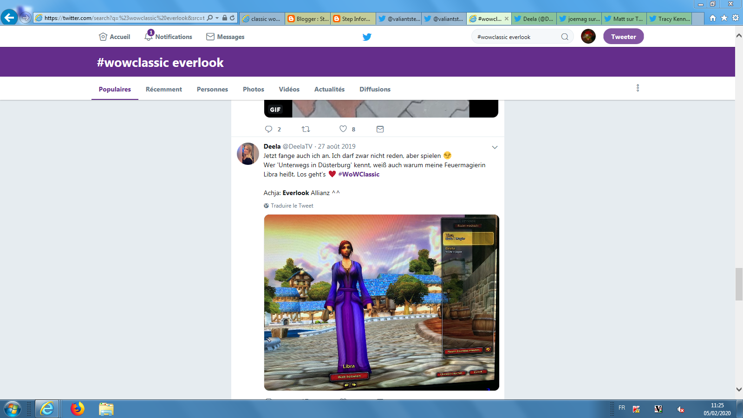Switch to the 'Deela (@D...' tab
The height and width of the screenshot is (418, 743).
pyautogui.click(x=534, y=19)
